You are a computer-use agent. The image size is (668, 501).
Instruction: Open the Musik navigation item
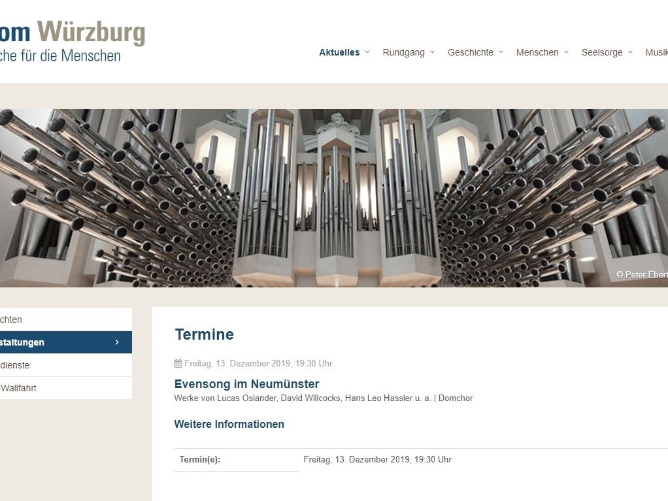point(656,52)
